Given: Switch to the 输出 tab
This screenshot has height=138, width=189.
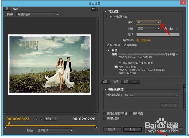Looking at the screenshot, I should tap(16, 9).
